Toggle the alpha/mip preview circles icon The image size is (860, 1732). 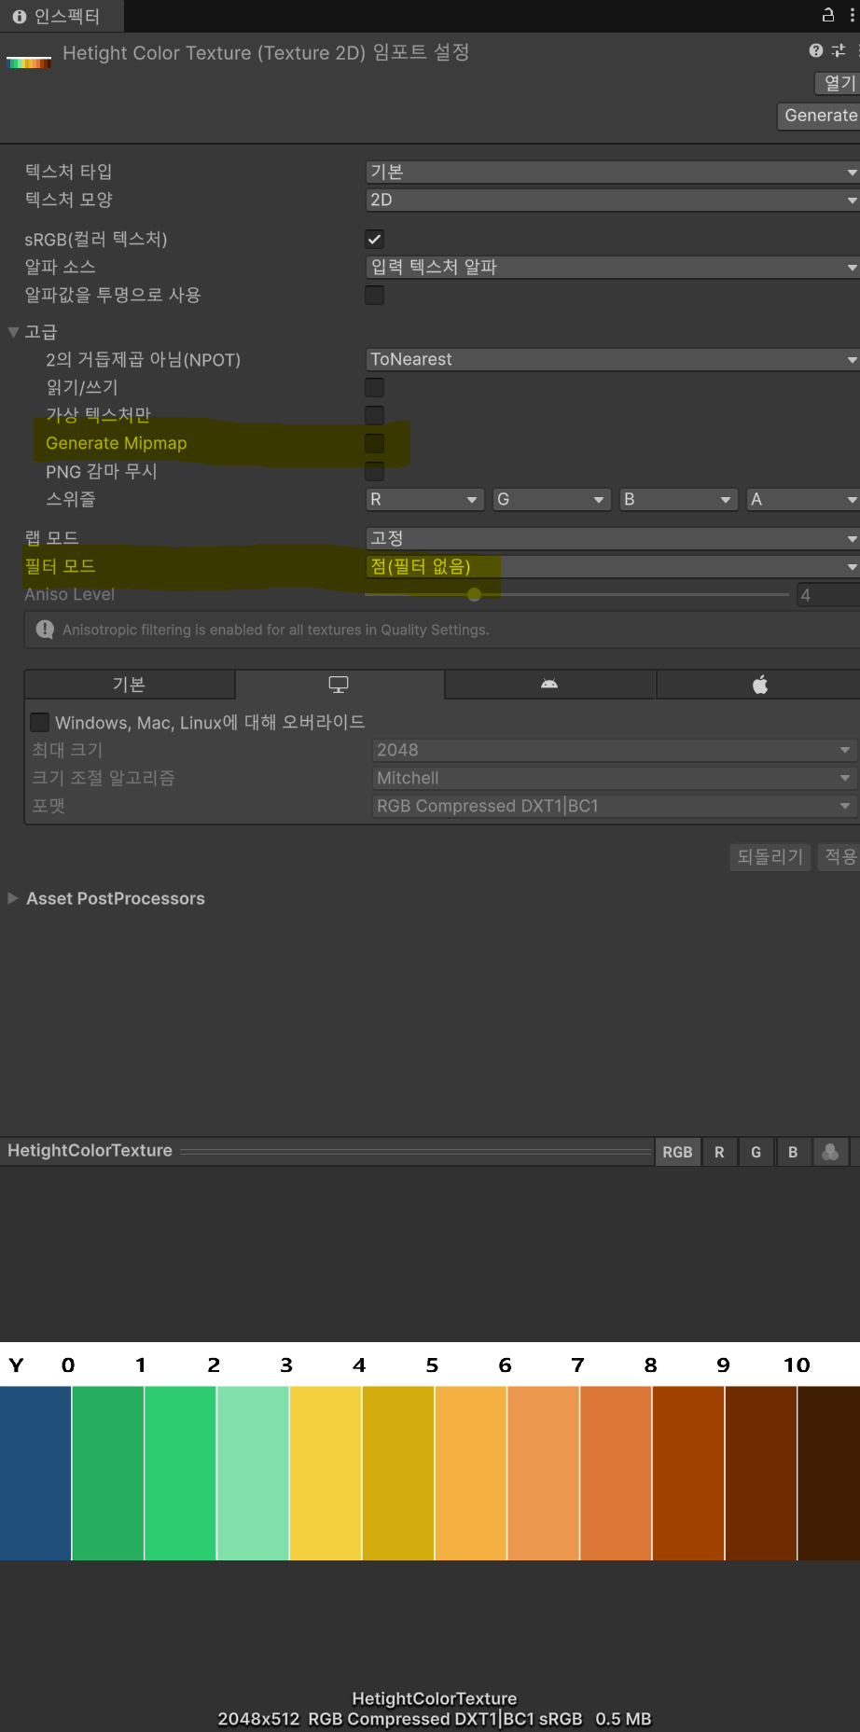pos(830,1152)
